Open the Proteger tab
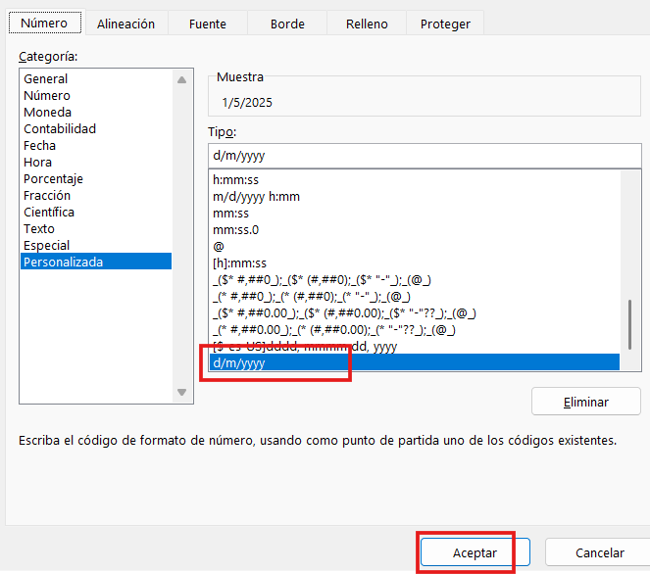 pyautogui.click(x=444, y=24)
